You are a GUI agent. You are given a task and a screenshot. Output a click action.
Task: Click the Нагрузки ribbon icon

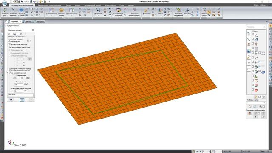pos(187,11)
